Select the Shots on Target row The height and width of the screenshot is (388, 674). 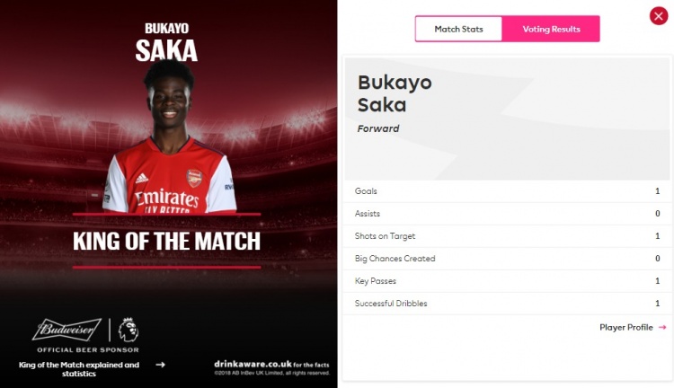click(x=507, y=236)
